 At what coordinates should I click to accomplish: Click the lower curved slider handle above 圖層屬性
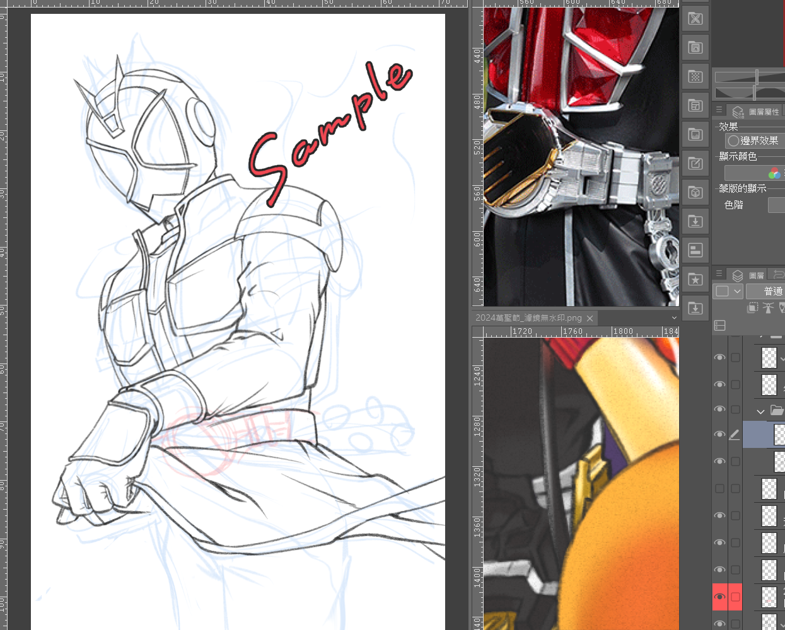click(755, 93)
